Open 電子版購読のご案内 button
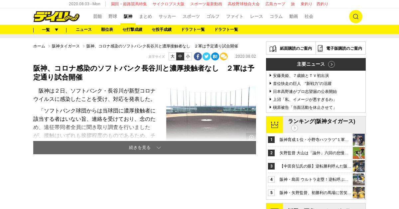Image resolution: width=399 pixels, height=209 pixels. coord(340,48)
